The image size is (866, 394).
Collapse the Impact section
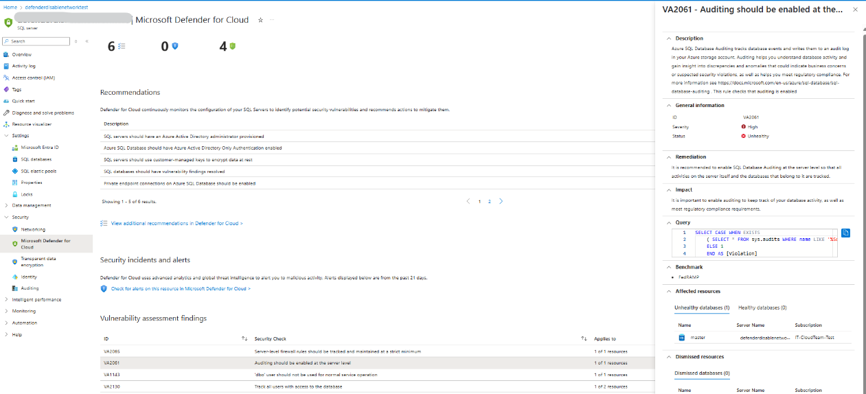coord(670,189)
